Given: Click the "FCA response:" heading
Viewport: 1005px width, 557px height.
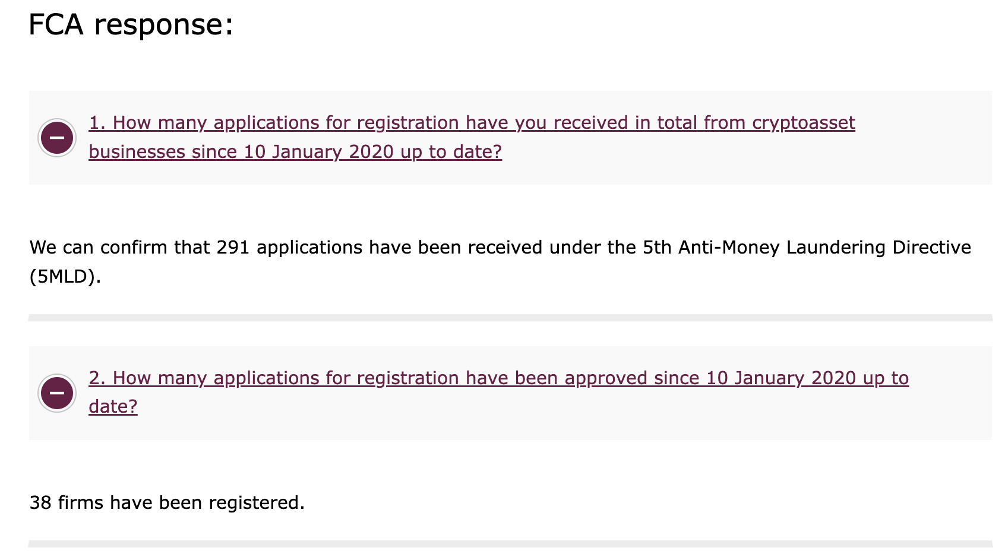Looking at the screenshot, I should [131, 25].
